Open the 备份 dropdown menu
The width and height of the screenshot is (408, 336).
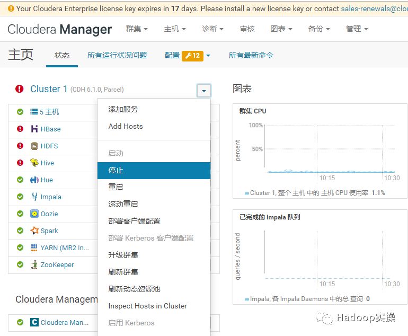[319, 29]
